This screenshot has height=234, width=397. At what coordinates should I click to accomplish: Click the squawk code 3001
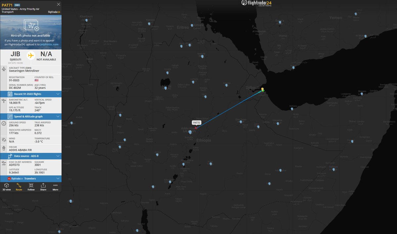point(38,164)
